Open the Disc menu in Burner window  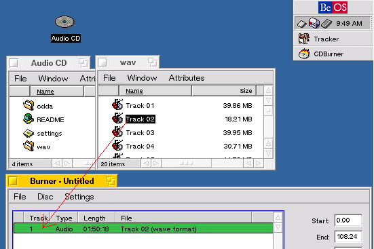coord(45,197)
